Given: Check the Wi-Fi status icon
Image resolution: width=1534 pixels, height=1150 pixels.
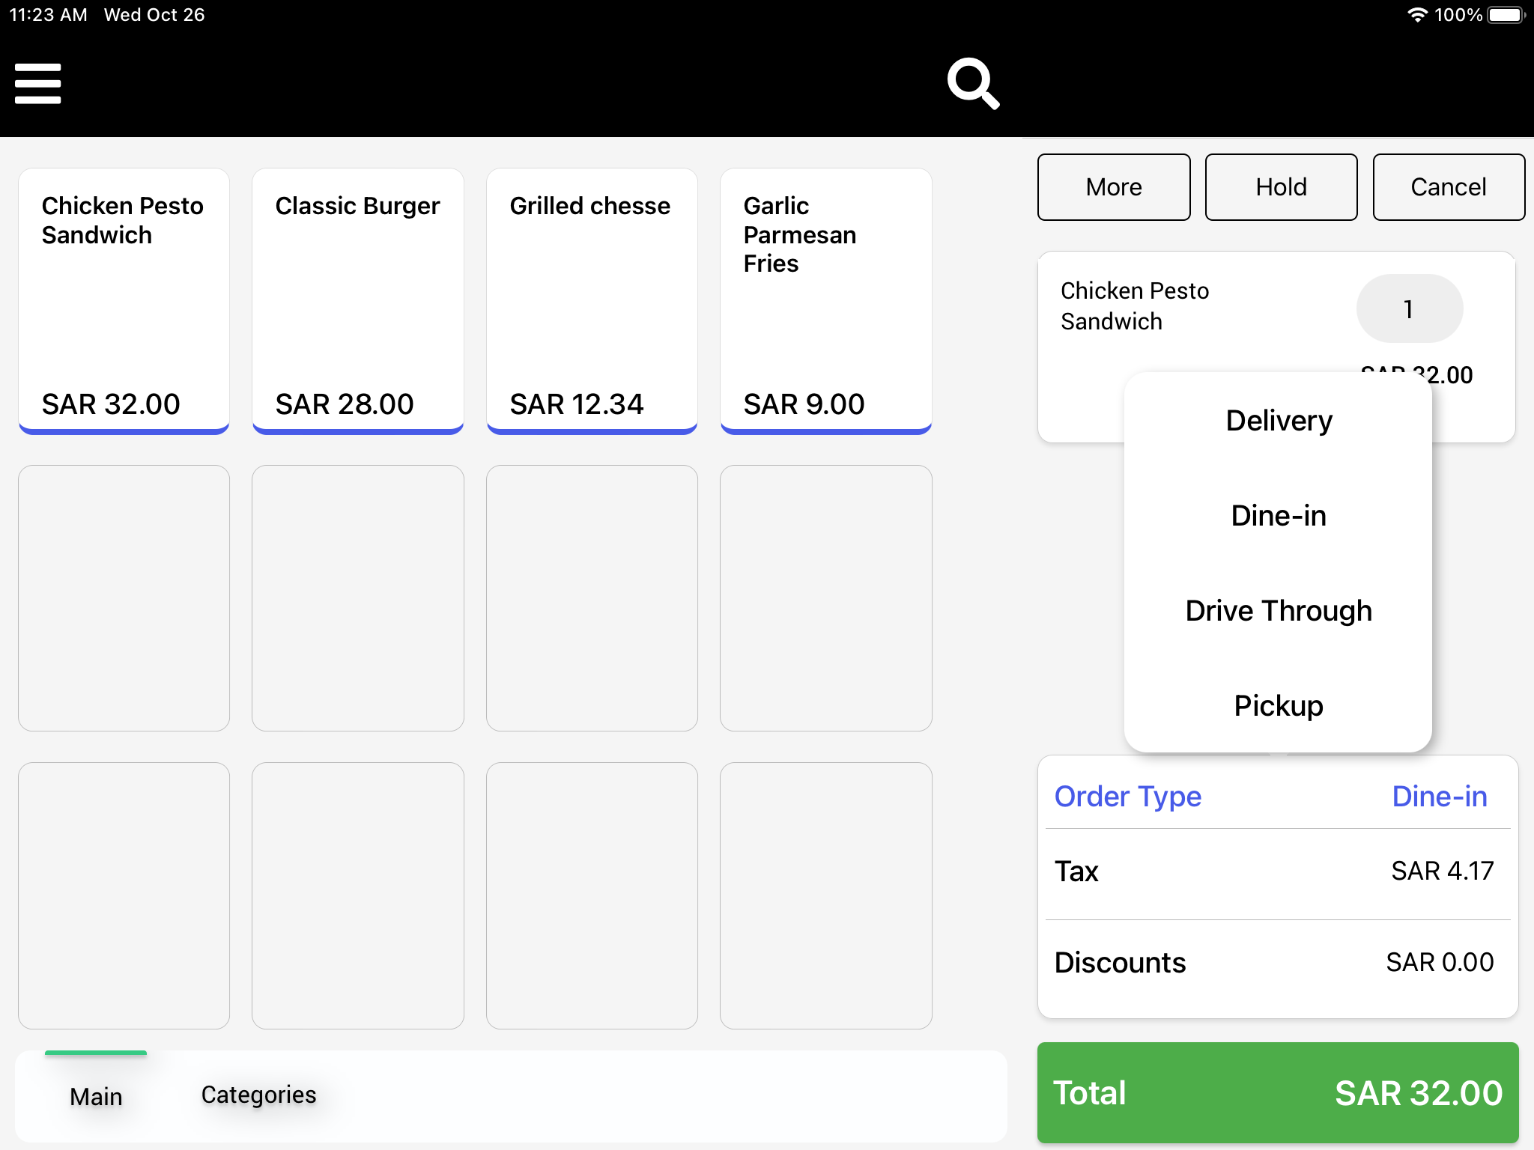Looking at the screenshot, I should pyautogui.click(x=1417, y=15).
